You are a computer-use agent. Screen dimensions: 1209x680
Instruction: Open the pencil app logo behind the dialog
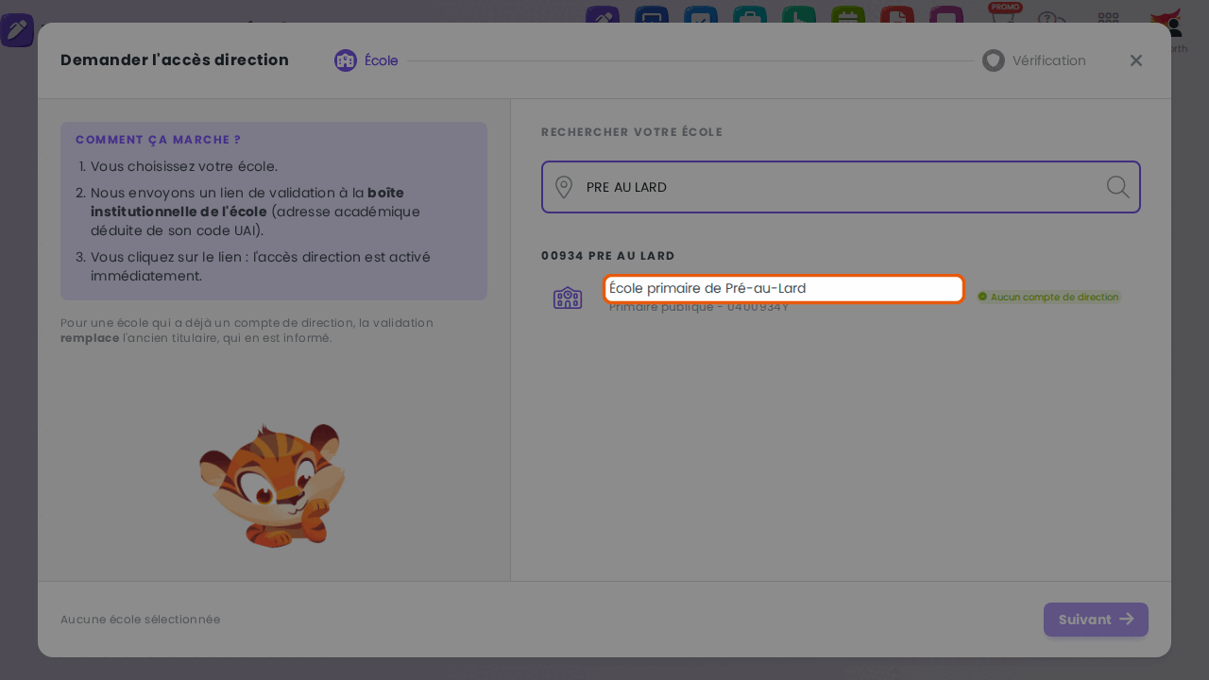[x=17, y=30]
